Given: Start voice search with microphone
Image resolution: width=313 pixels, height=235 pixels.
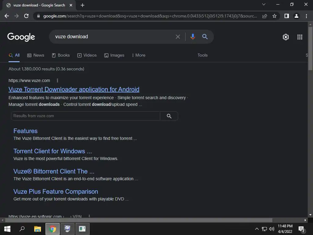Looking at the screenshot, I should pos(193,37).
